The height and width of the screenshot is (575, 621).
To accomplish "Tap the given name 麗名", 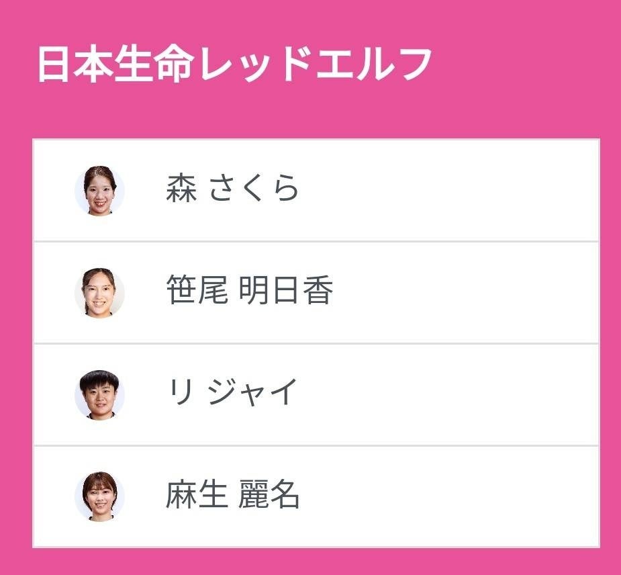I will pos(269,496).
